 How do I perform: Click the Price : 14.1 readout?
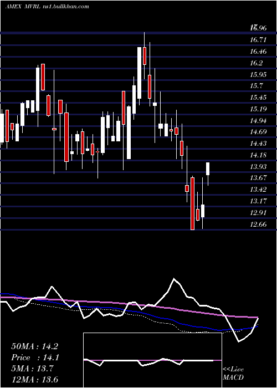[x=34, y=358]
